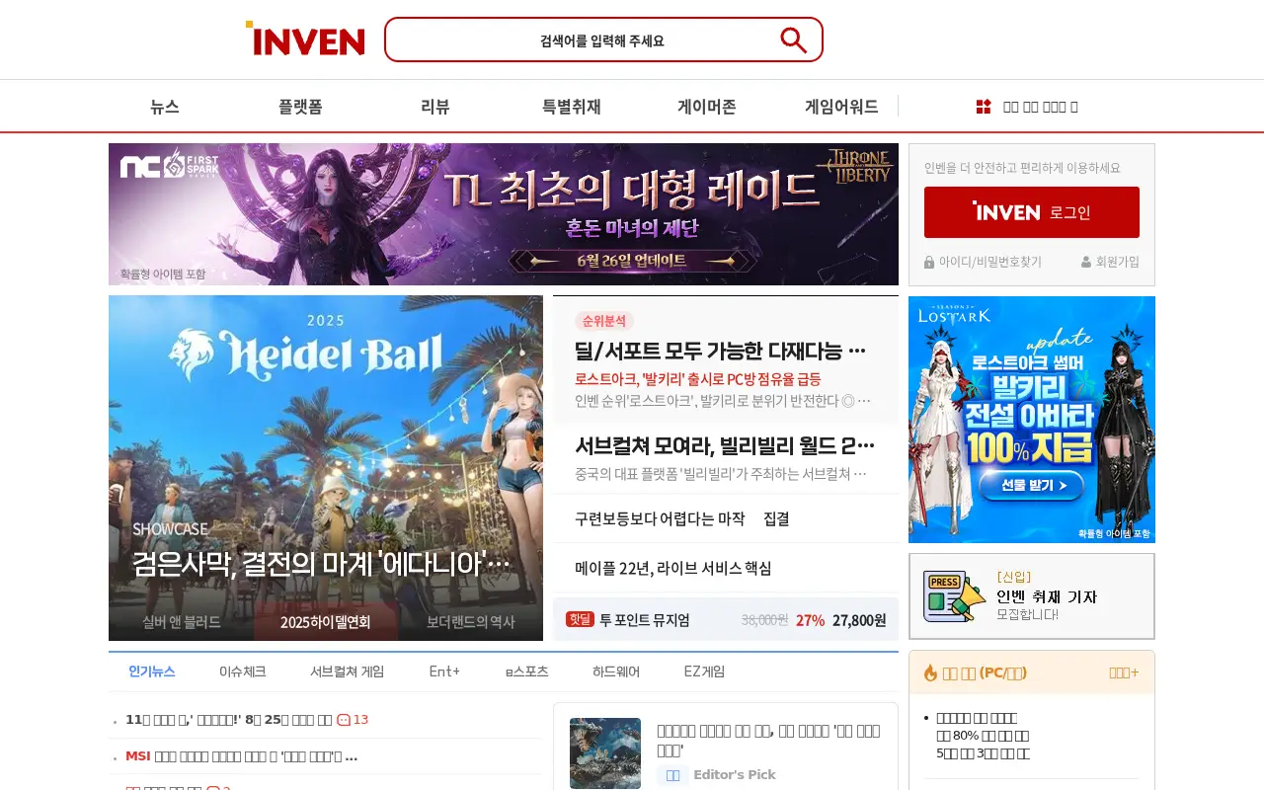
Task: Open the 리뷰 menu
Action: [435, 107]
